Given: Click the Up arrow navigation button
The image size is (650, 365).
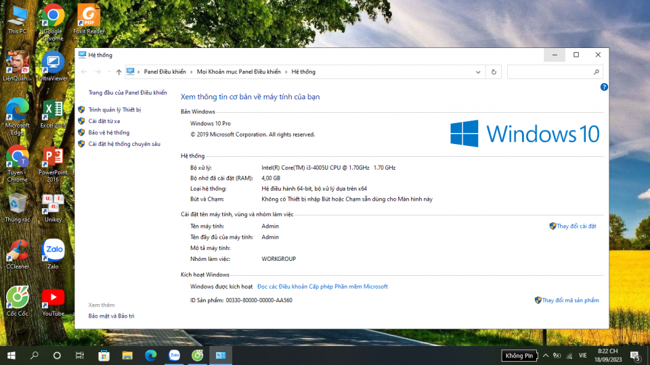Looking at the screenshot, I should [119, 72].
